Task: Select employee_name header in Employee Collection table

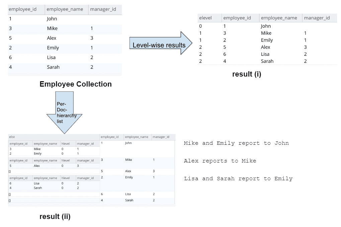Action: pos(65,9)
